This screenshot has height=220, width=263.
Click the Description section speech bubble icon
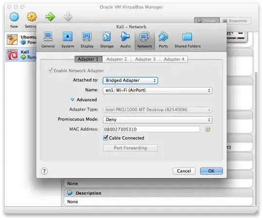click(70, 193)
